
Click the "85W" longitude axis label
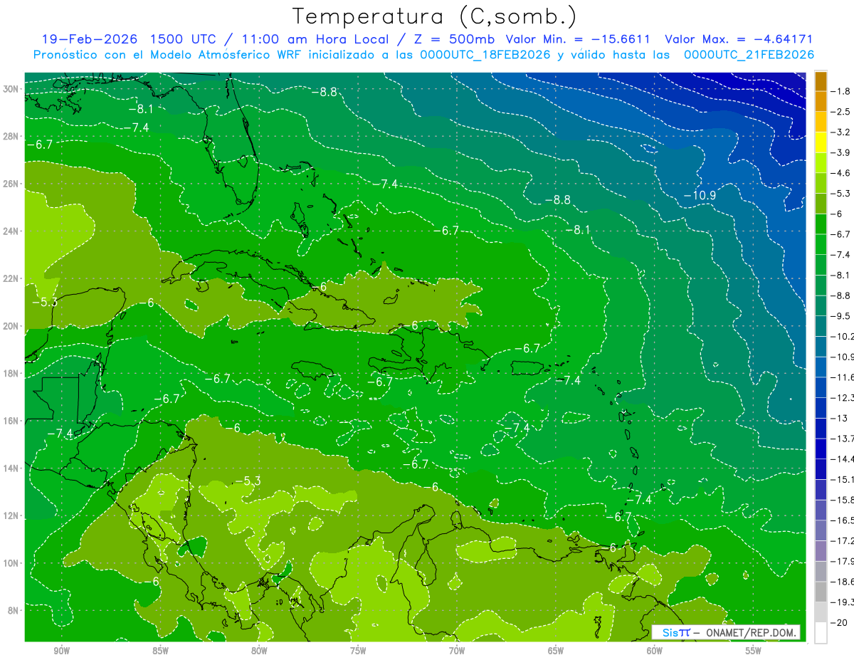tap(160, 651)
